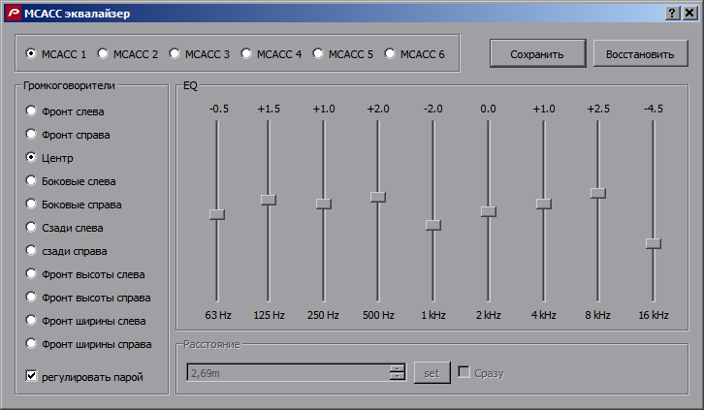
Task: Click the 16 kHz frequency label
Action: click(x=654, y=315)
